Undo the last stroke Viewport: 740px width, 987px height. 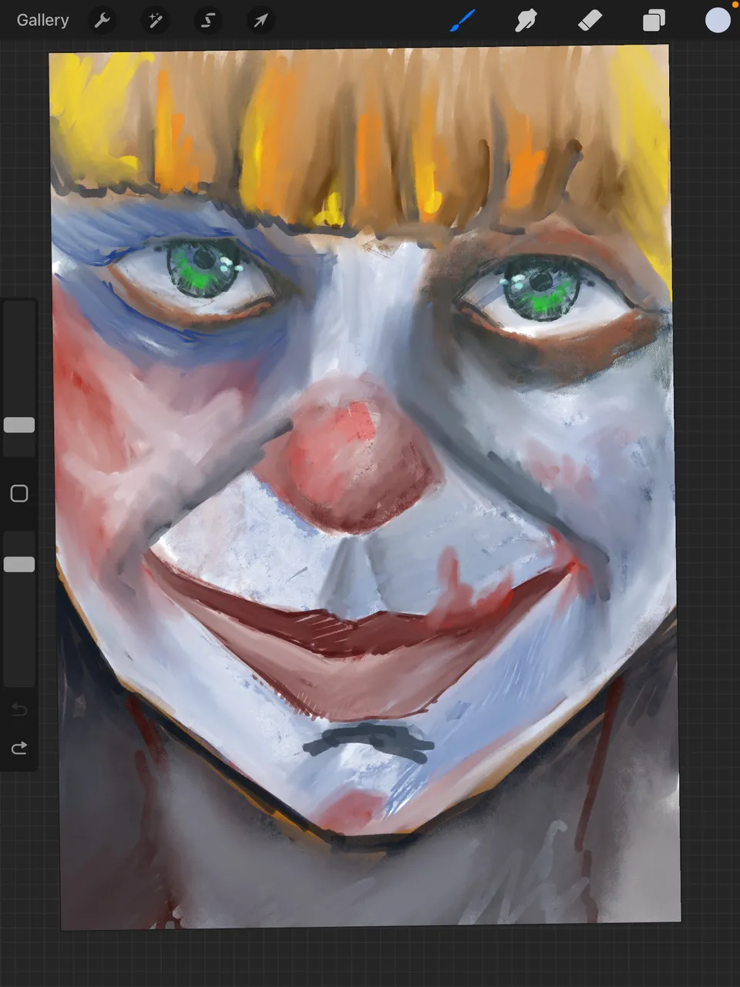coord(19,709)
